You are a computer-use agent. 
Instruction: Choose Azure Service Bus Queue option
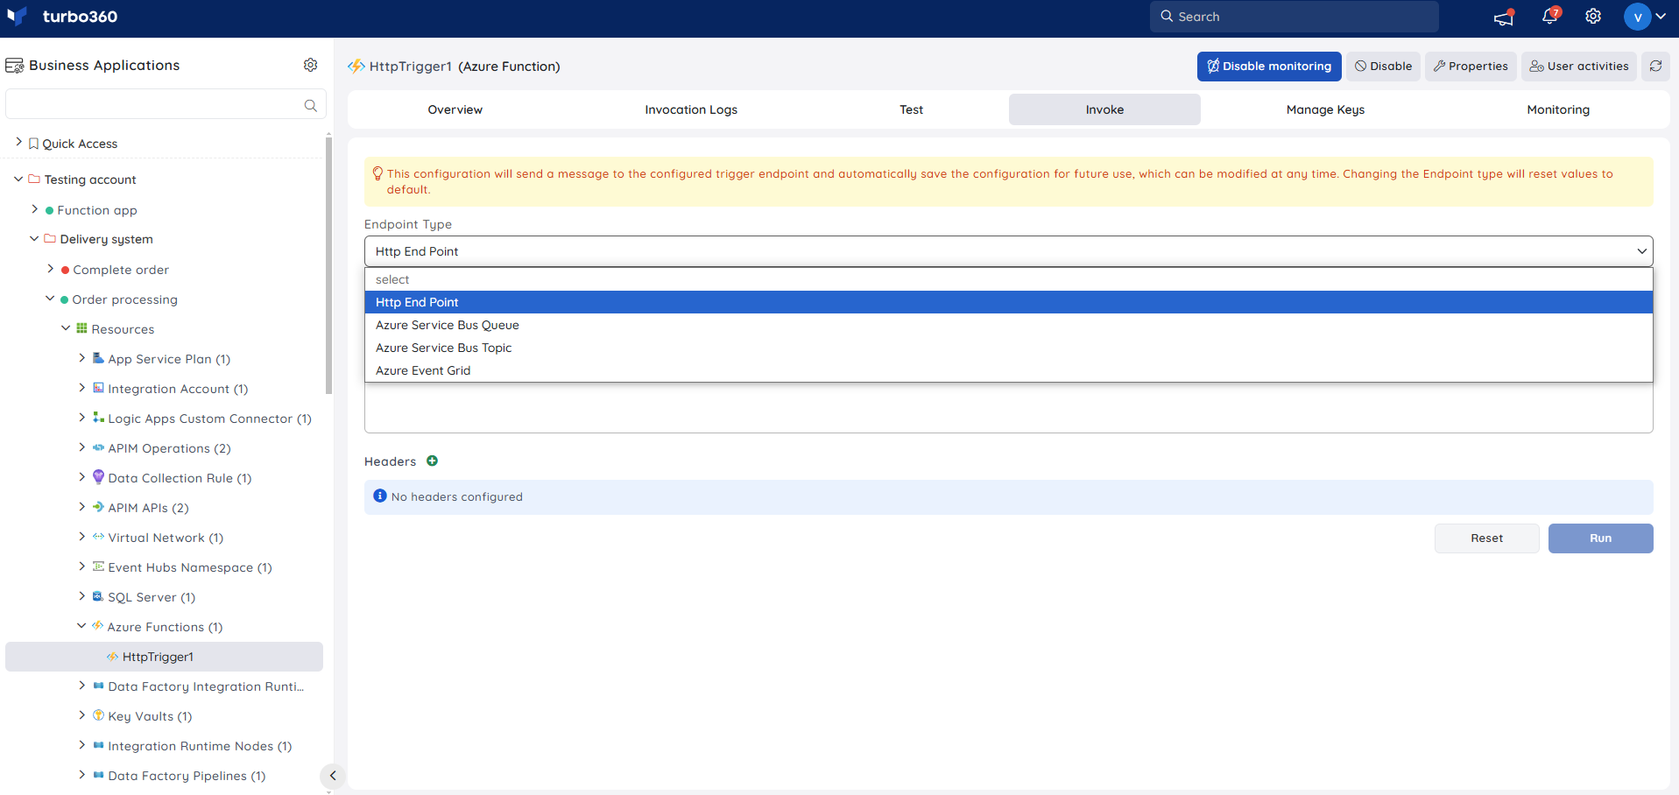pos(1008,325)
